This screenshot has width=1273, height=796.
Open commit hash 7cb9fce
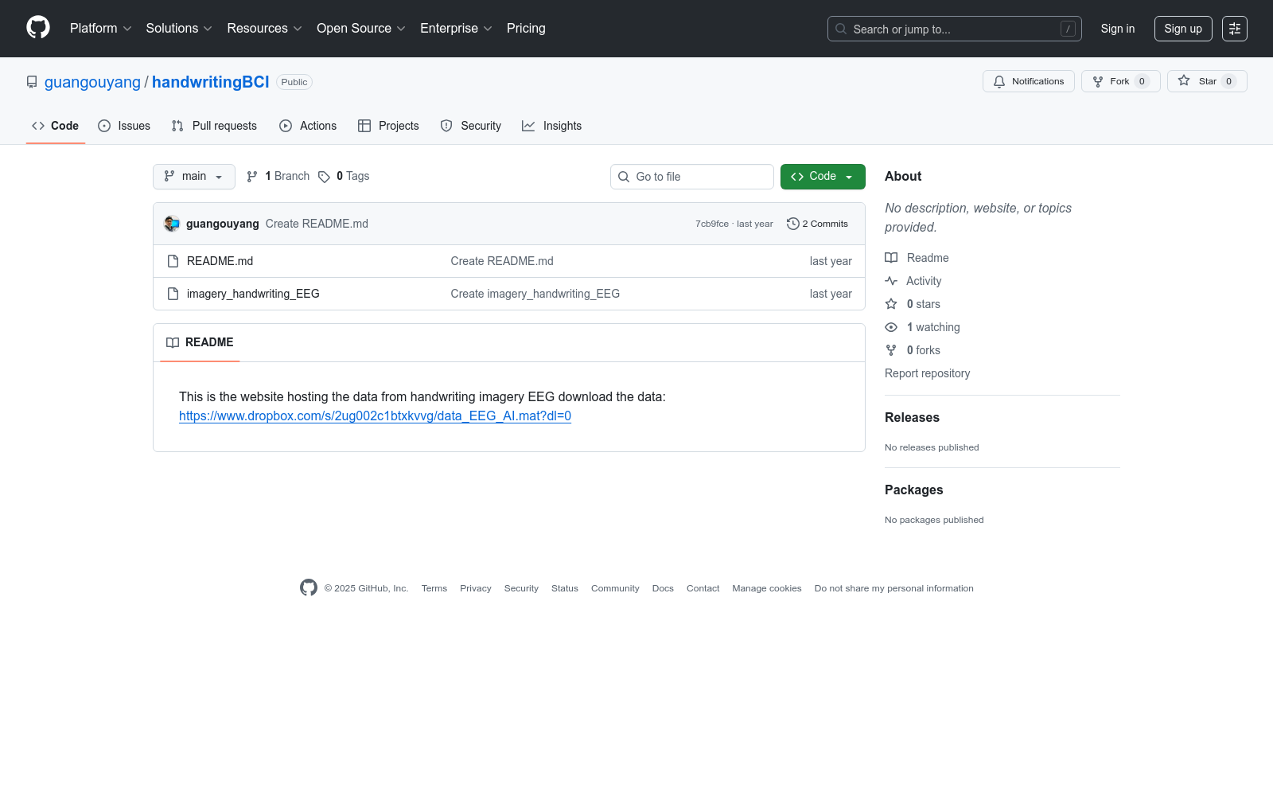click(x=712, y=224)
